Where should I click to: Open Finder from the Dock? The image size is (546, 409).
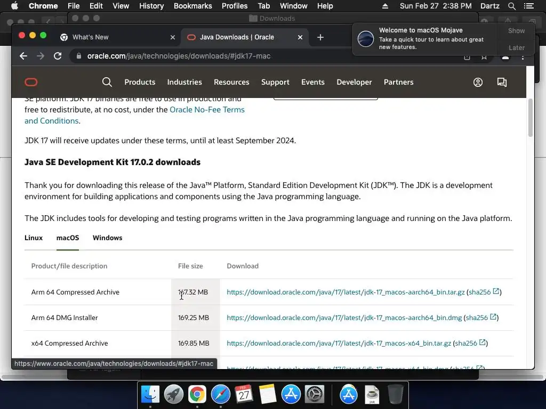150,395
